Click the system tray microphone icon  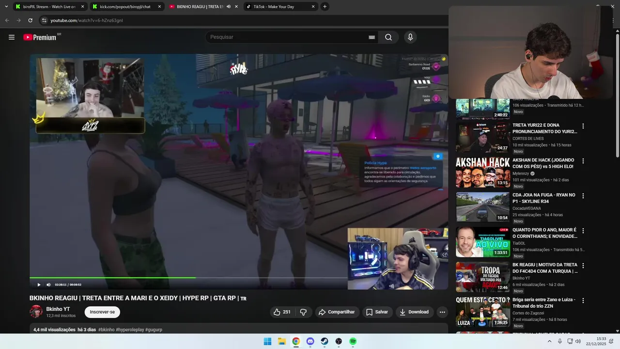coord(560,341)
